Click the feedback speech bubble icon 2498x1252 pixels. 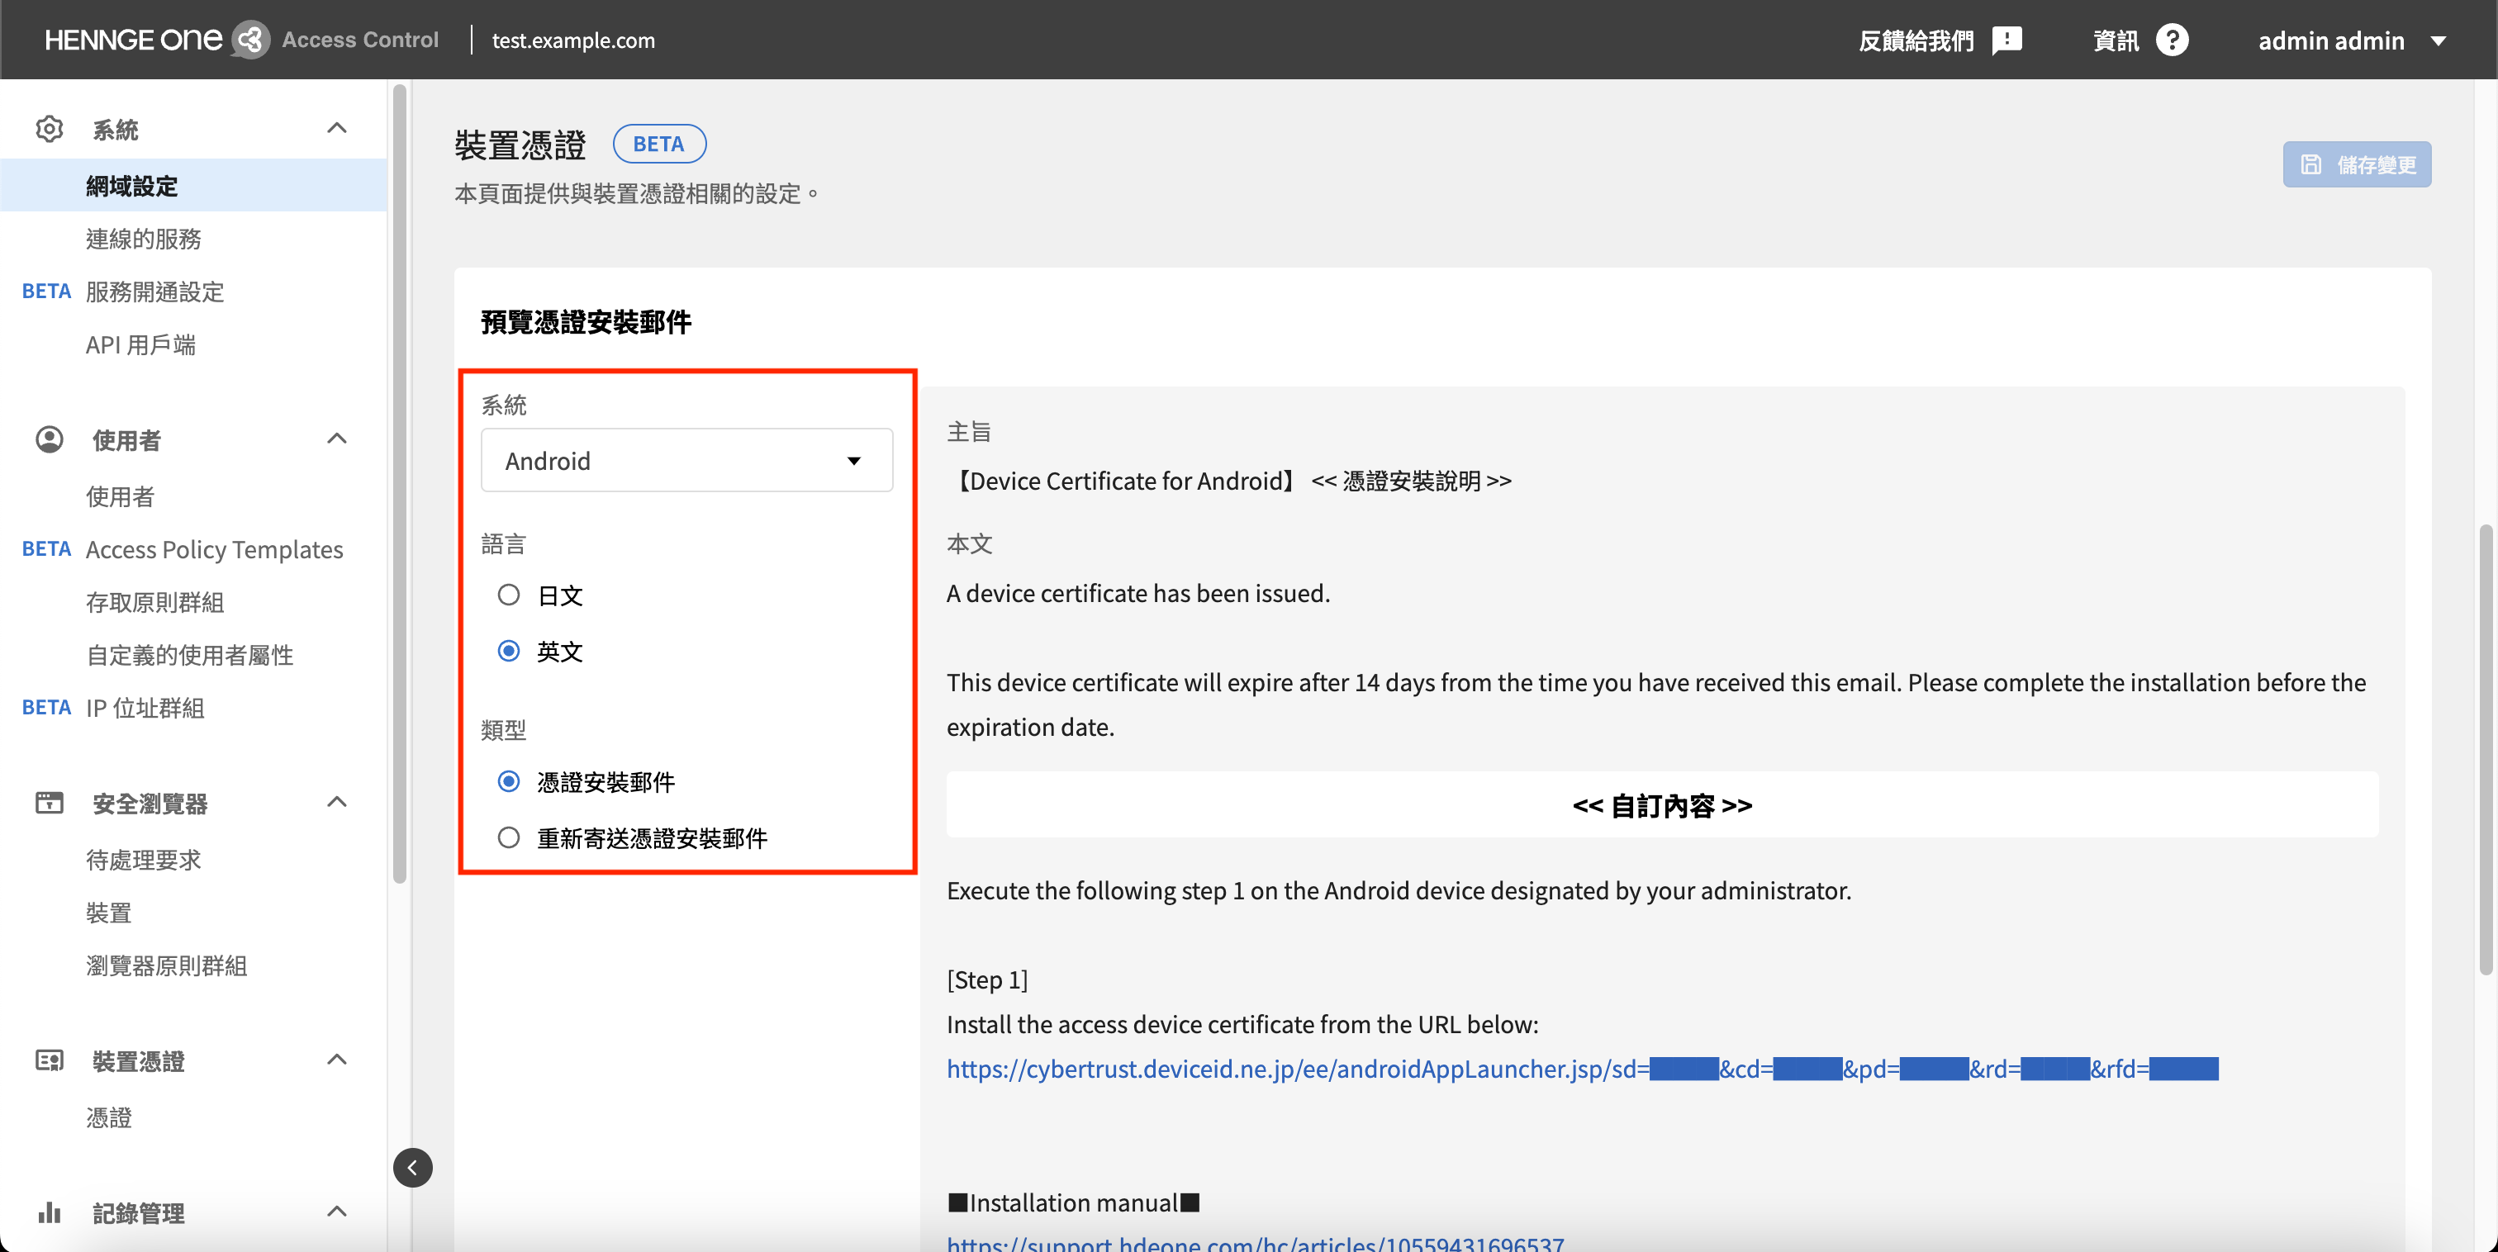coord(2006,40)
